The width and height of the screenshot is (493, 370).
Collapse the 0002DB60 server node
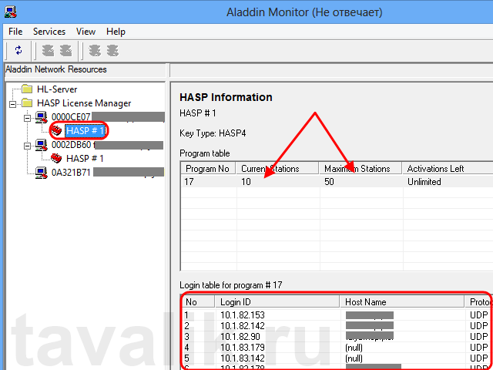click(x=28, y=145)
